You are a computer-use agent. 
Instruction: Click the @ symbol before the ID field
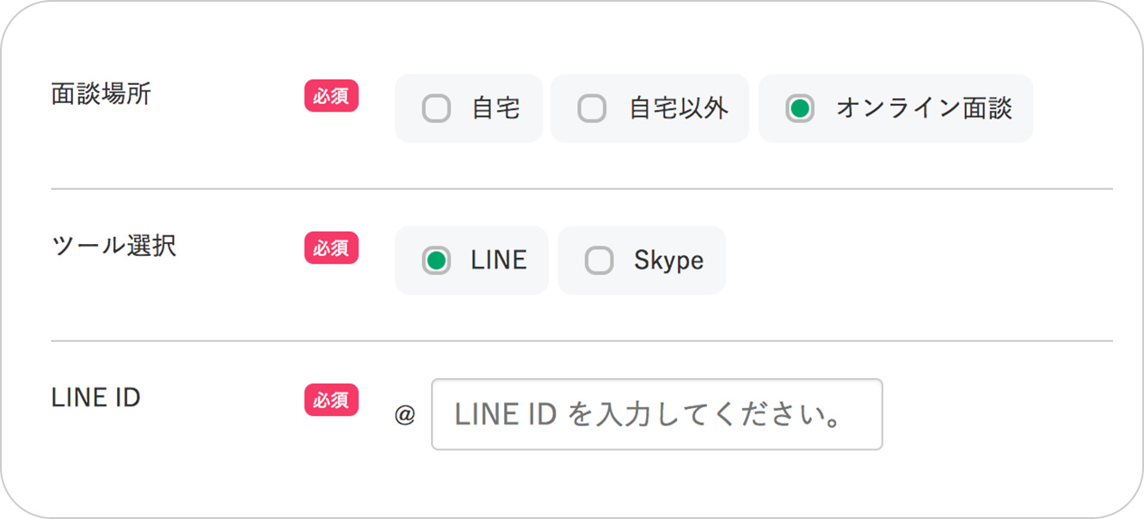pyautogui.click(x=405, y=415)
